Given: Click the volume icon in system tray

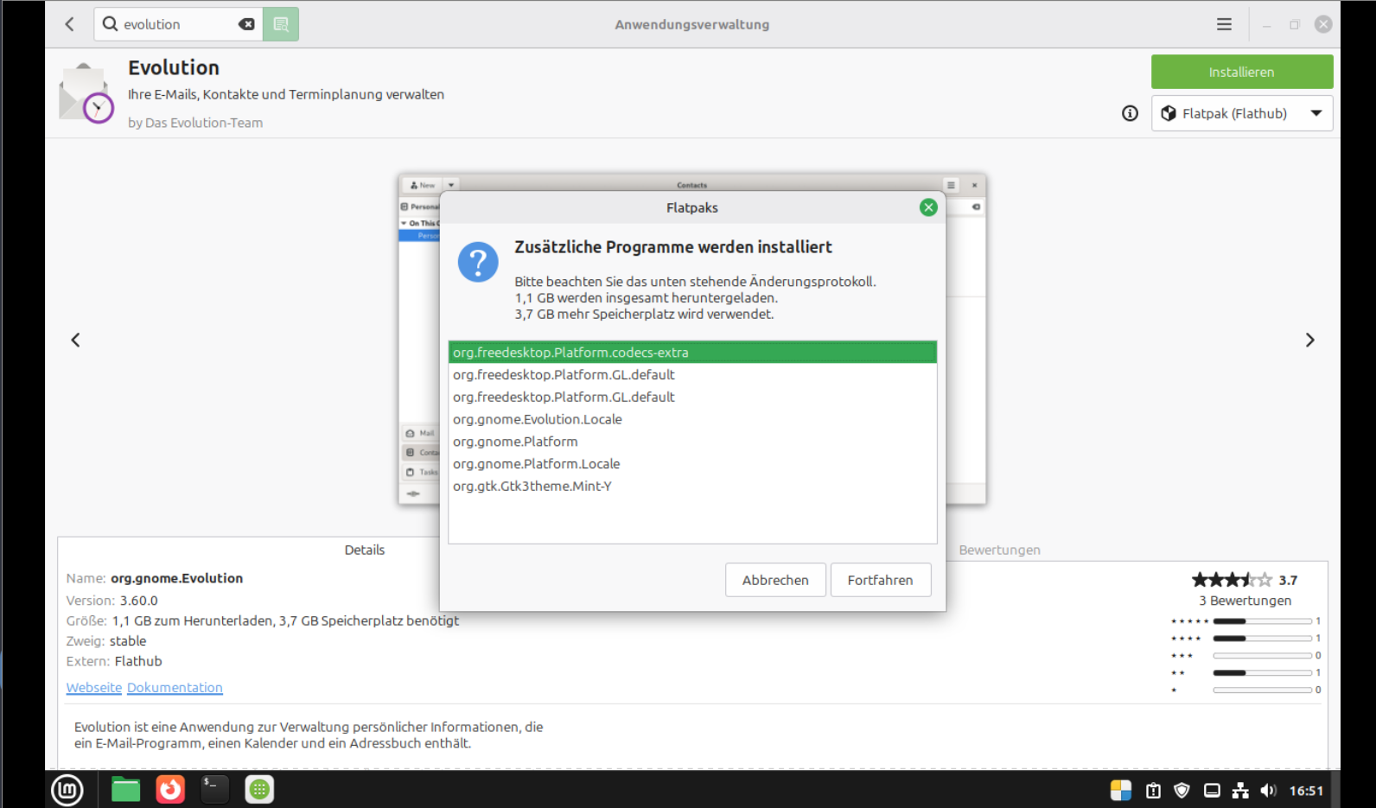Looking at the screenshot, I should pyautogui.click(x=1268, y=790).
